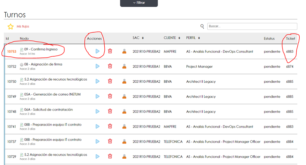Open turno Id 10753
306x165 pixels.
12,51
